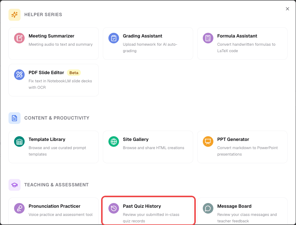Click the Pronunciation Practicer microphone icon
The height and width of the screenshot is (225, 296).
pyautogui.click(x=19, y=208)
